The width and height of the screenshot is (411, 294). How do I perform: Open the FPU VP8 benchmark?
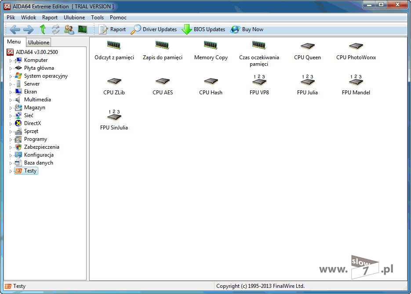tap(259, 85)
